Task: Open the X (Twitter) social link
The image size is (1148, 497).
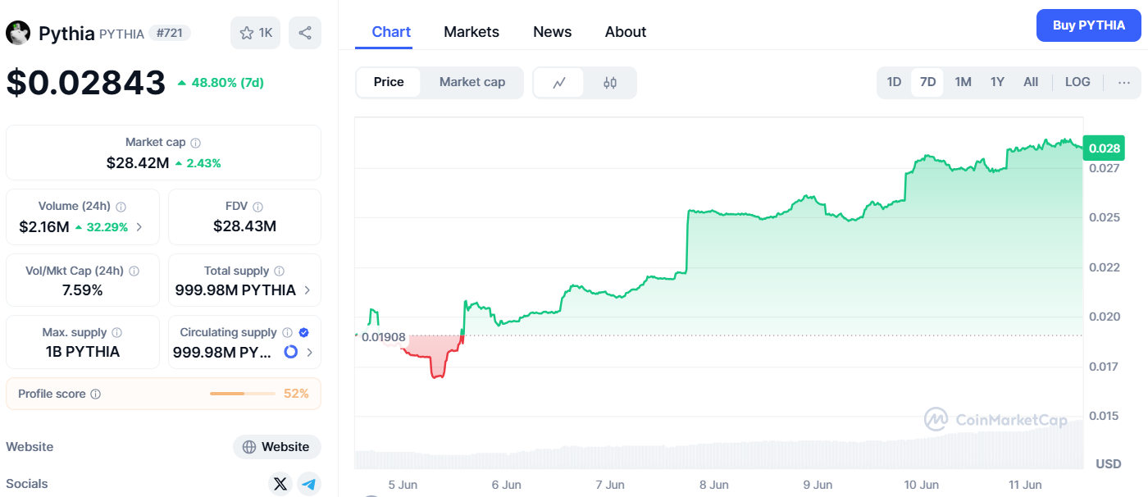Action: tap(280, 484)
